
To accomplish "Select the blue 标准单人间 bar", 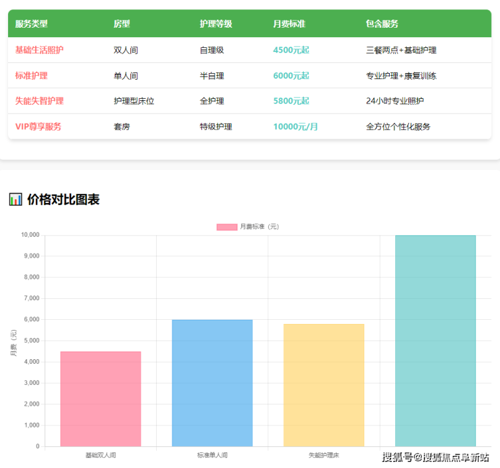I will click(212, 383).
